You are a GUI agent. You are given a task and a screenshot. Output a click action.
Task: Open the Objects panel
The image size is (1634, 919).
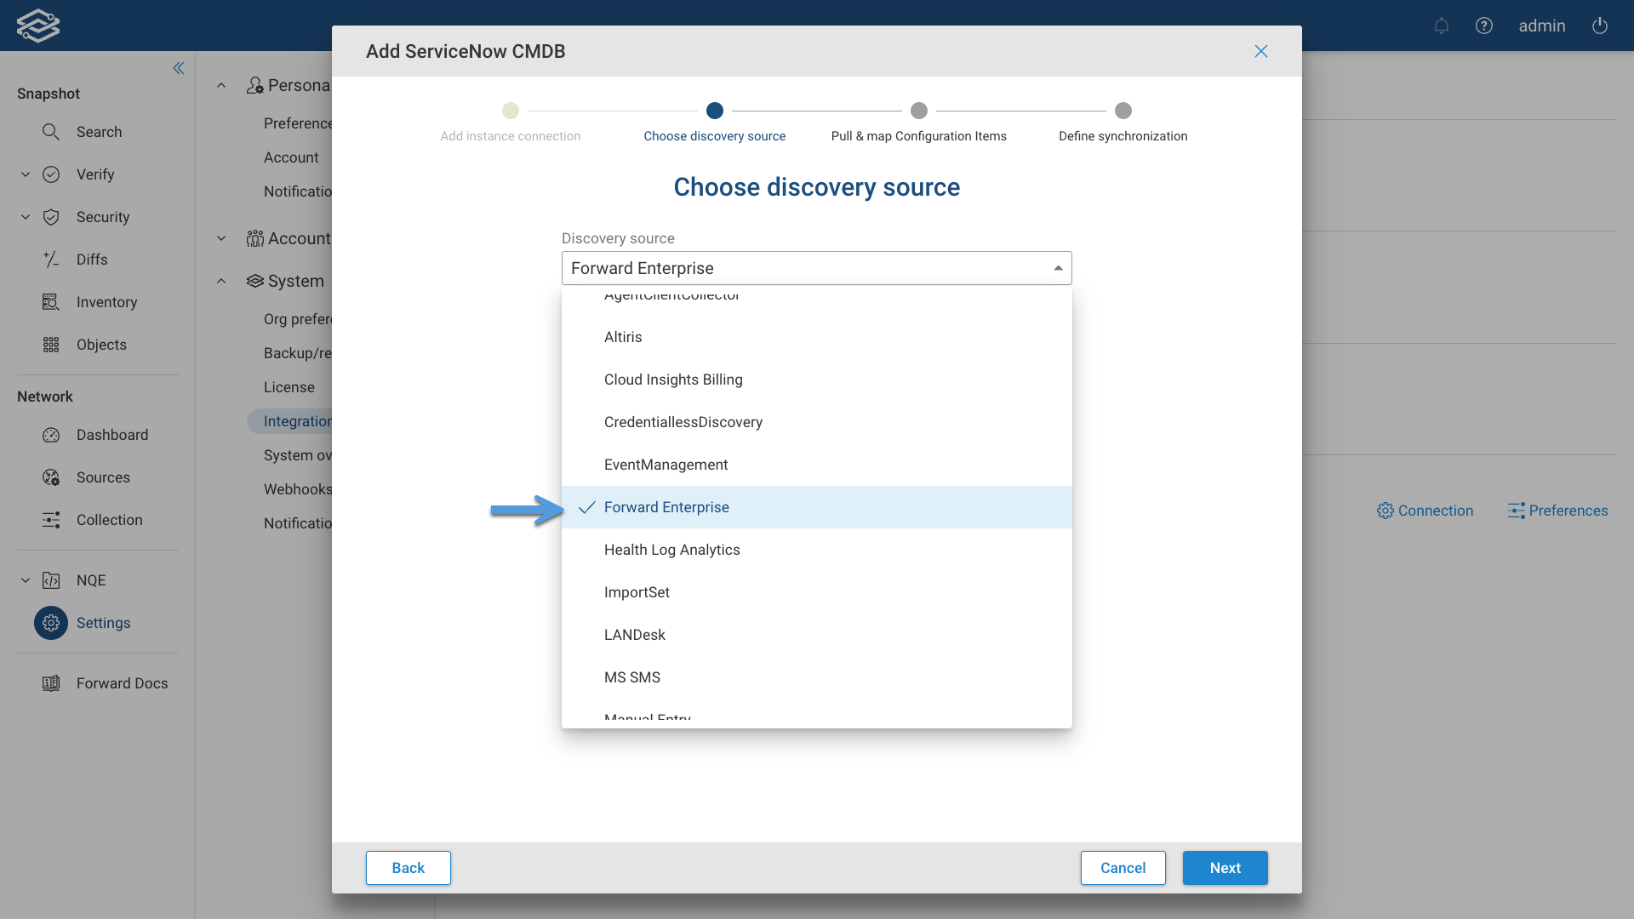[x=101, y=345]
